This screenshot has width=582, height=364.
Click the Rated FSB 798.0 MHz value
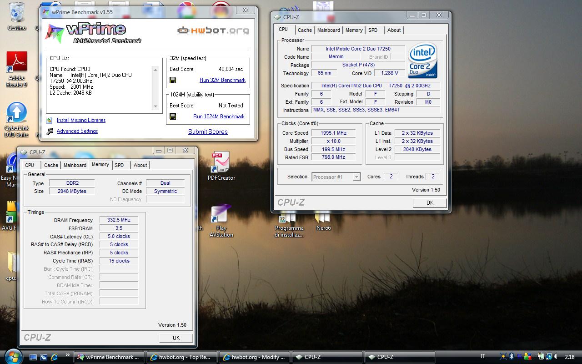(334, 157)
